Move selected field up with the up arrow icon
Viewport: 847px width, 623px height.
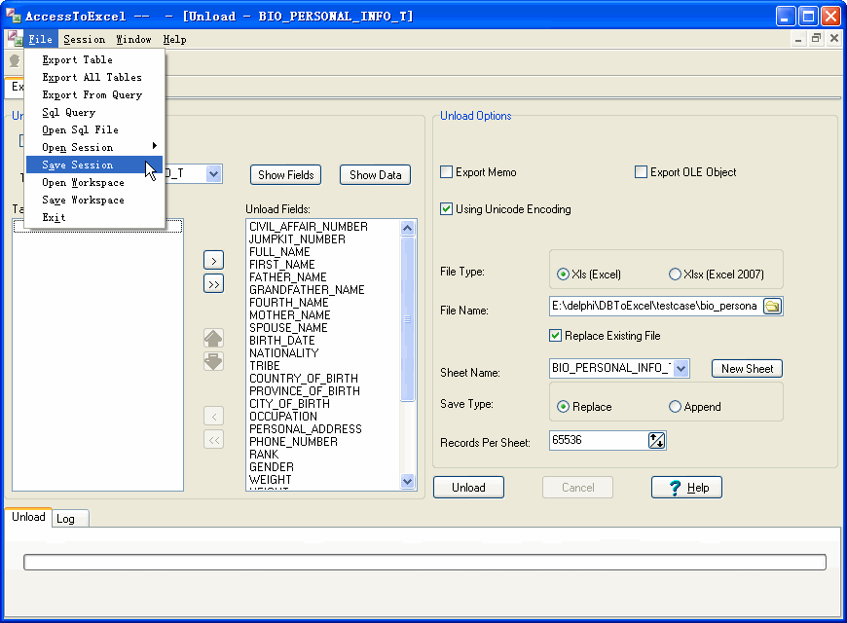point(213,338)
